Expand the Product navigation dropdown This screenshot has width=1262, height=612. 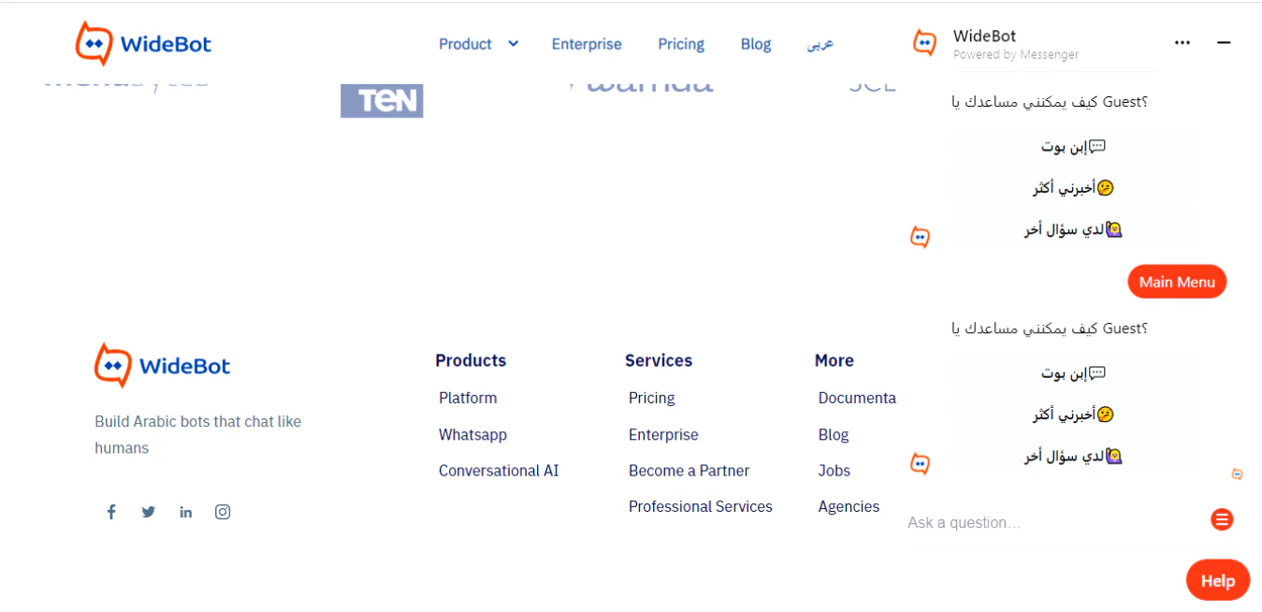[465, 43]
